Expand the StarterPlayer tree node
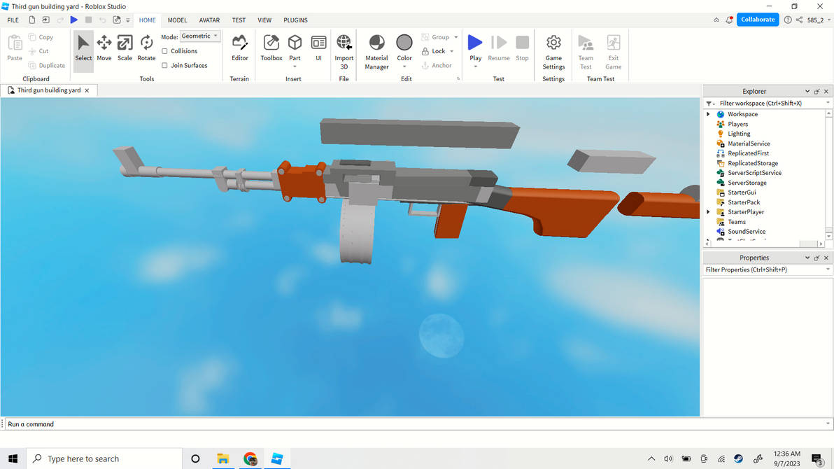The height and width of the screenshot is (469, 834). [709, 212]
